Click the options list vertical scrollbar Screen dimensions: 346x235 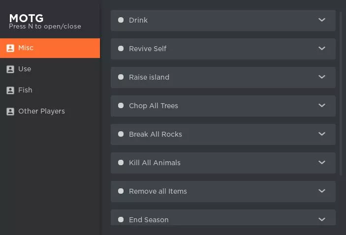coord(341,94)
